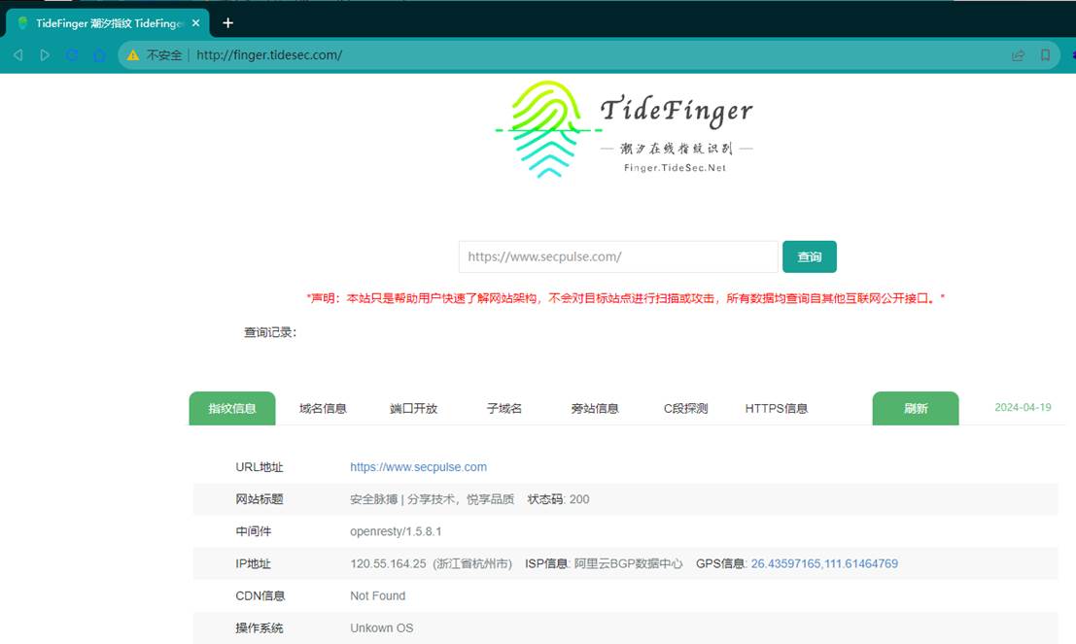Screen dimensions: 1076x644
Task: Click the green 刷新 button
Action: [916, 408]
